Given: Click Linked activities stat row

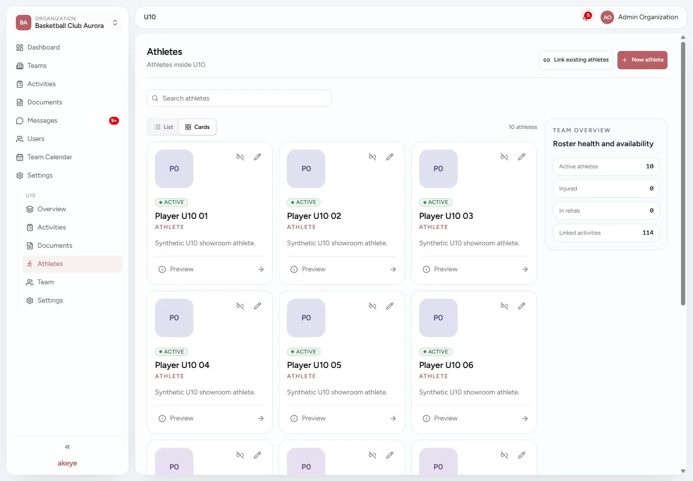Looking at the screenshot, I should point(606,233).
